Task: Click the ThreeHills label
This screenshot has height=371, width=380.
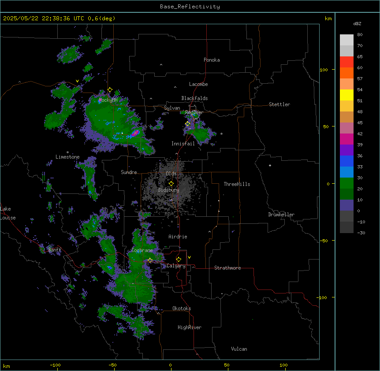Action: pyautogui.click(x=237, y=184)
